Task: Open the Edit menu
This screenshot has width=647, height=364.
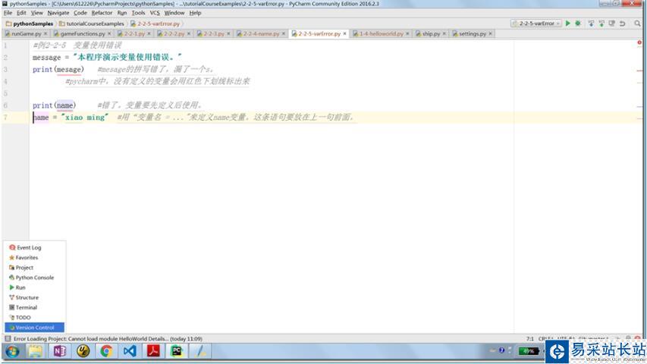Action: [x=21, y=13]
